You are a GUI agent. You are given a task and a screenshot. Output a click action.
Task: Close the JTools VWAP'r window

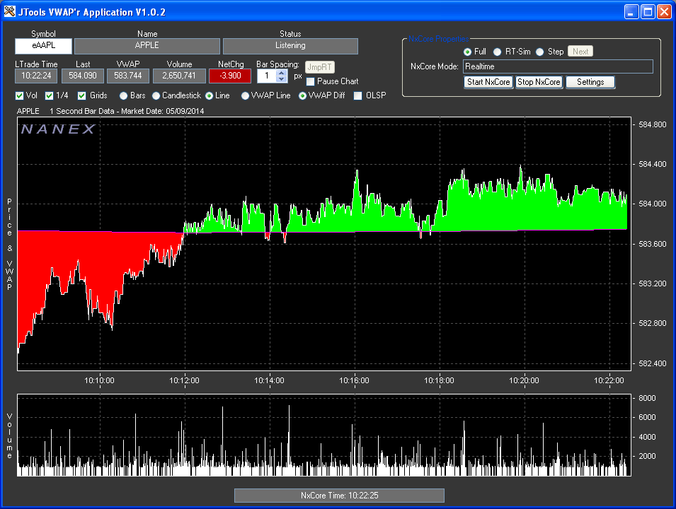click(x=664, y=11)
